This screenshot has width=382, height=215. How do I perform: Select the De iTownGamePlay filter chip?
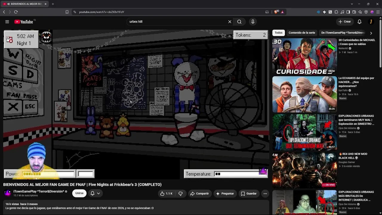coord(343,33)
